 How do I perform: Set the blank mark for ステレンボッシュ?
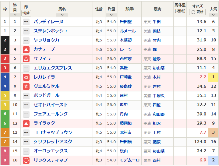coord(26,31)
